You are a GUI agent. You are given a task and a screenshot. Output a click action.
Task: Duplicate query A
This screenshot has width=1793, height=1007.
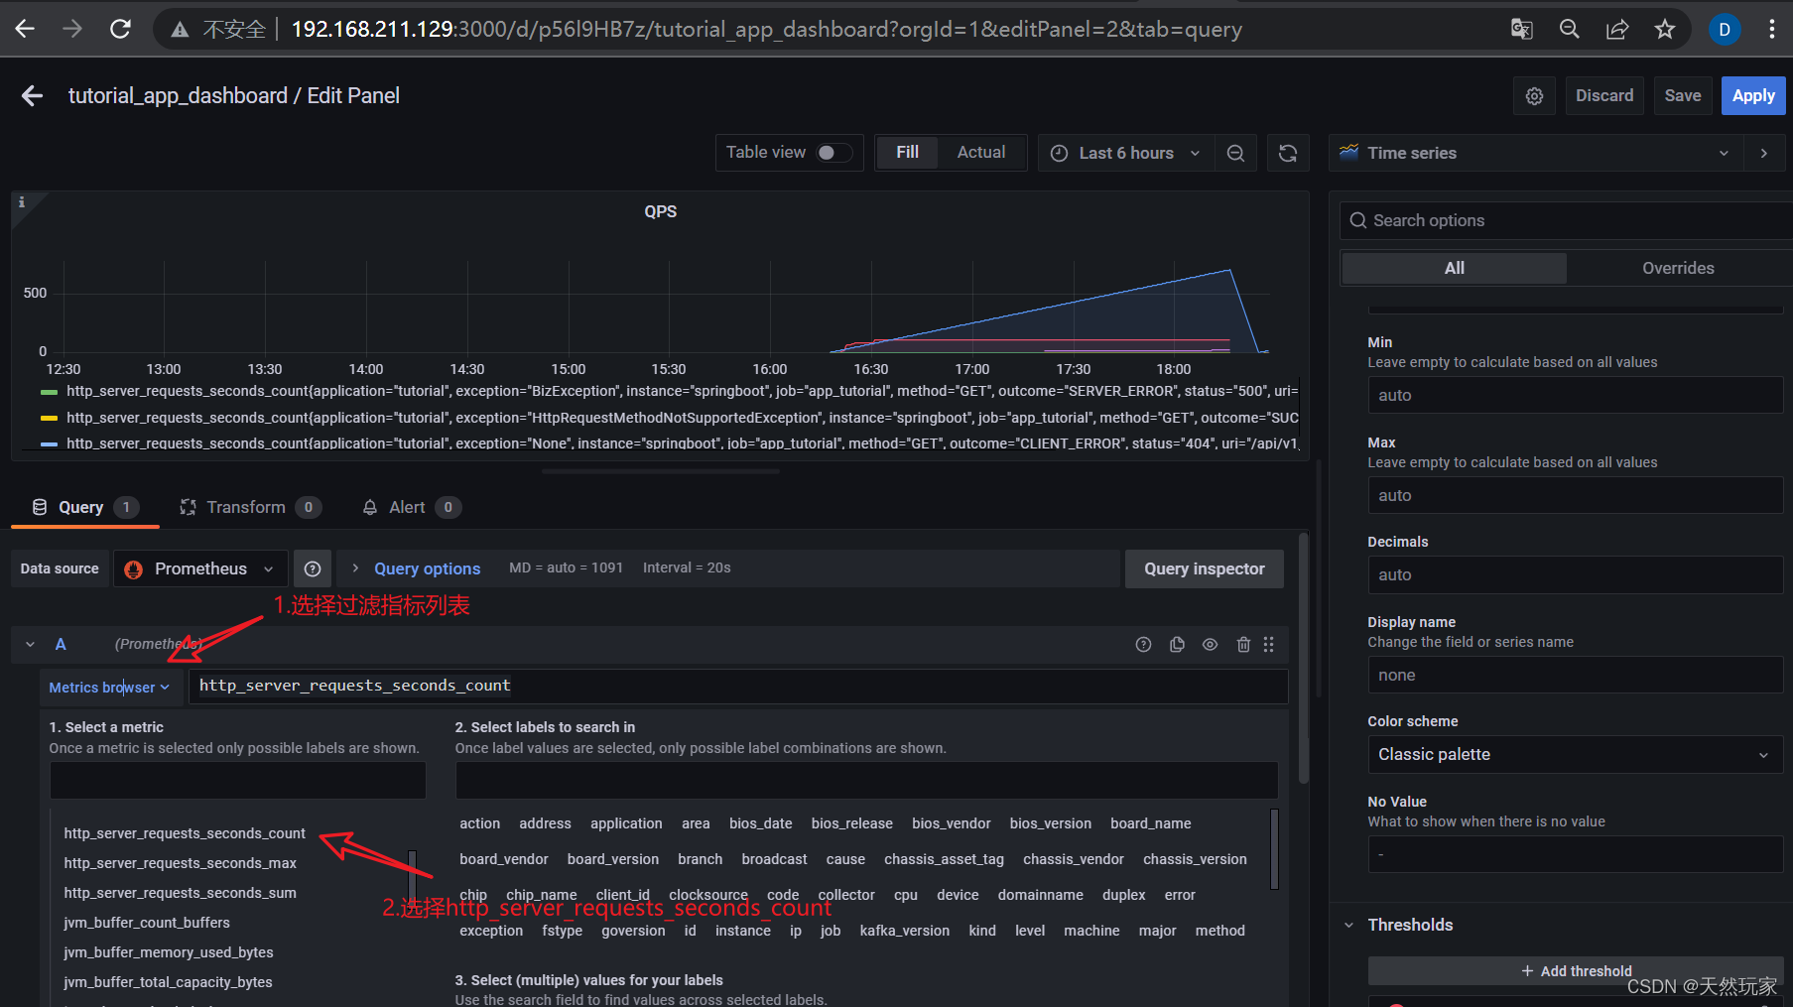click(1177, 645)
